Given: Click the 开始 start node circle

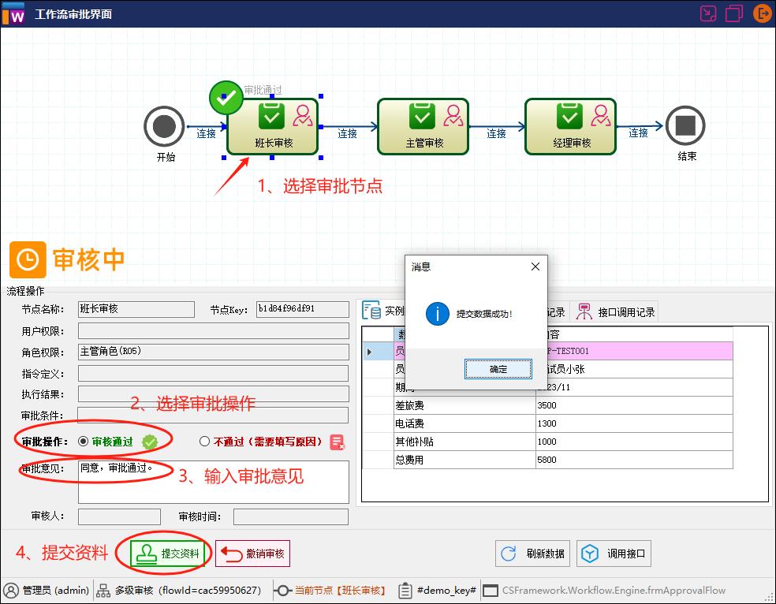Looking at the screenshot, I should pos(164,126).
